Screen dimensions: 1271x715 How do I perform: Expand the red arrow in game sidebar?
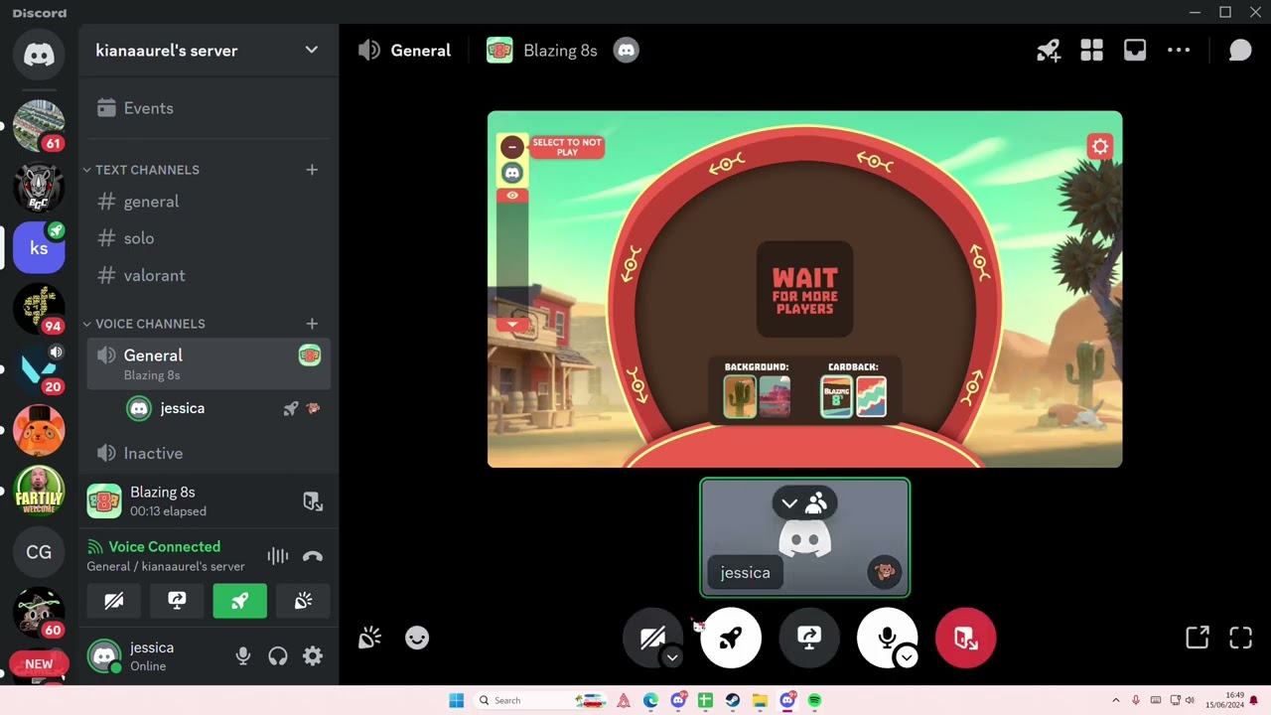pos(512,326)
